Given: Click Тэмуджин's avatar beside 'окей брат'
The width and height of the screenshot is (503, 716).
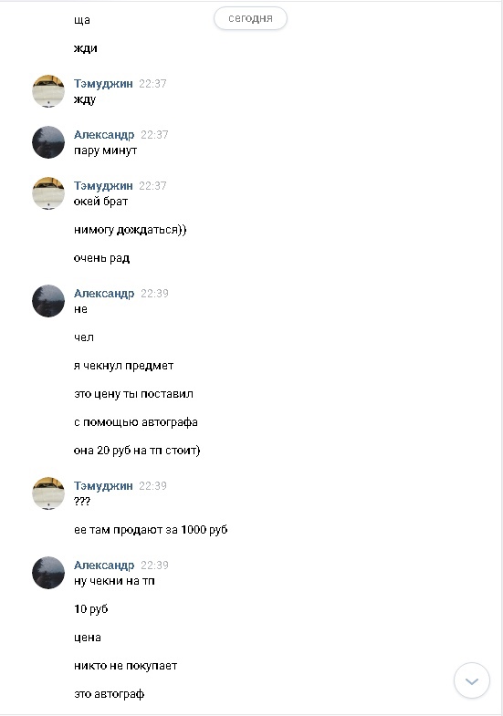Looking at the screenshot, I should click(x=48, y=193).
